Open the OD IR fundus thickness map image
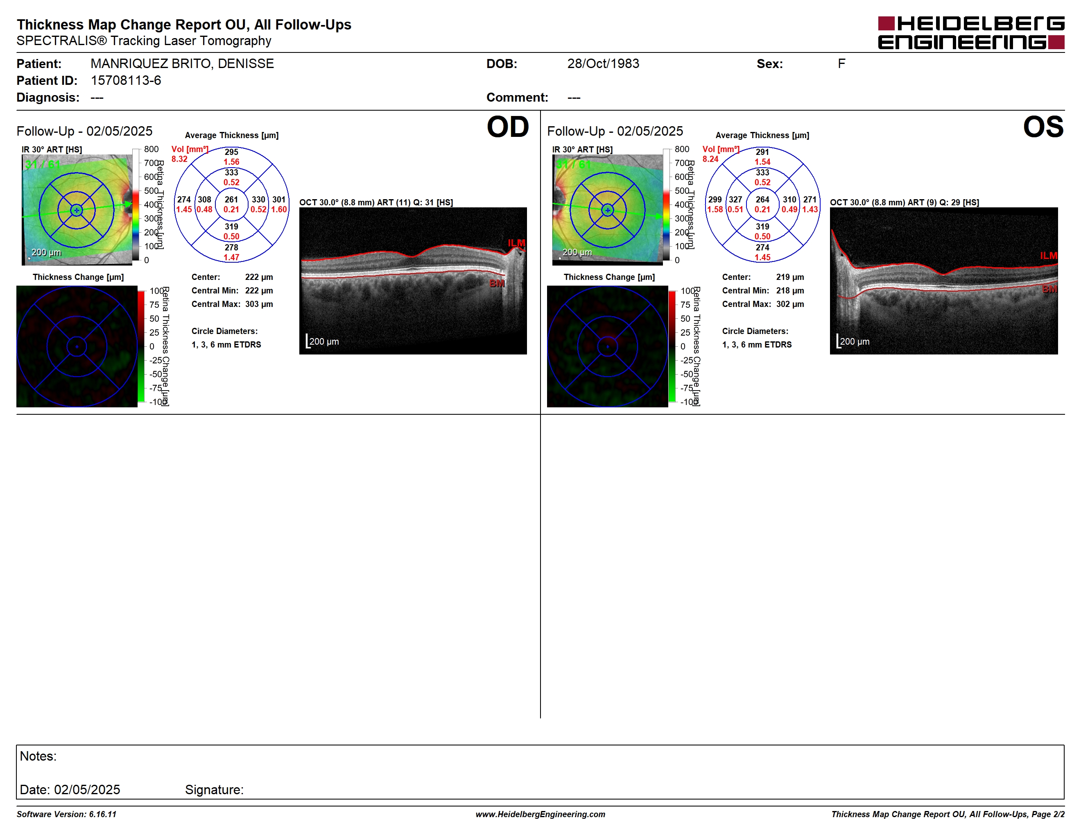1081x836 pixels. pos(77,209)
